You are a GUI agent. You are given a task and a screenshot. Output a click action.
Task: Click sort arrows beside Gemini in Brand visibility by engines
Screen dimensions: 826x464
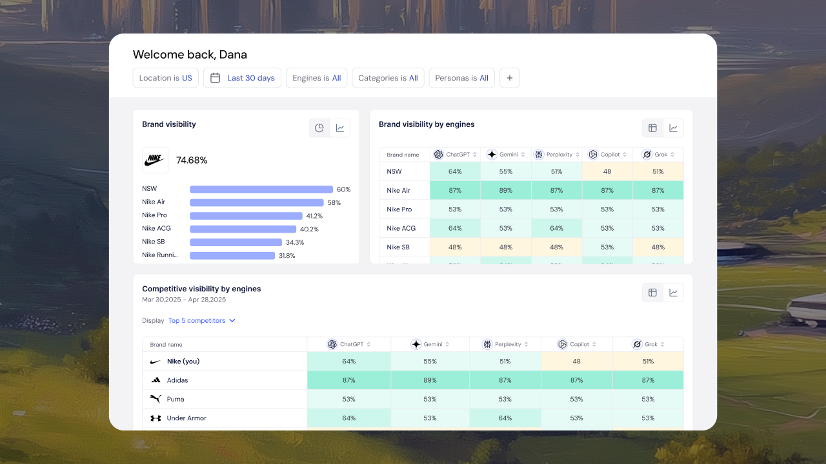(523, 155)
